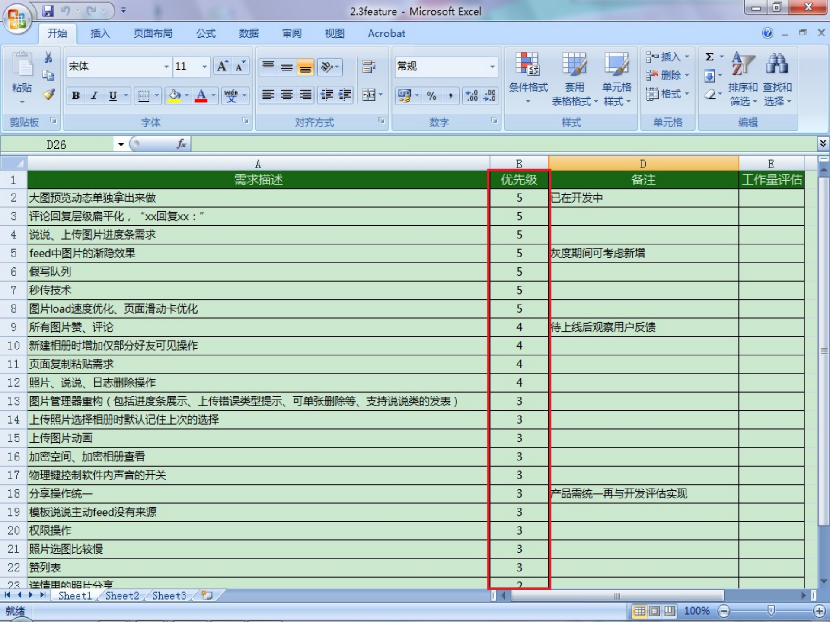Apply percent style from the 数字 group

click(431, 96)
